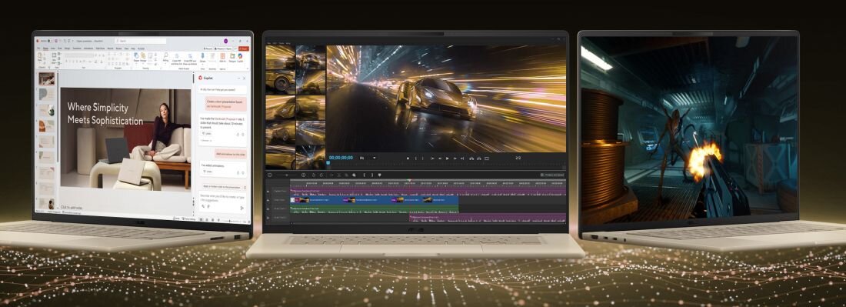This screenshot has width=846, height=307.
Task: Open Designer from the PowerPoint ribbon
Action: (232, 57)
